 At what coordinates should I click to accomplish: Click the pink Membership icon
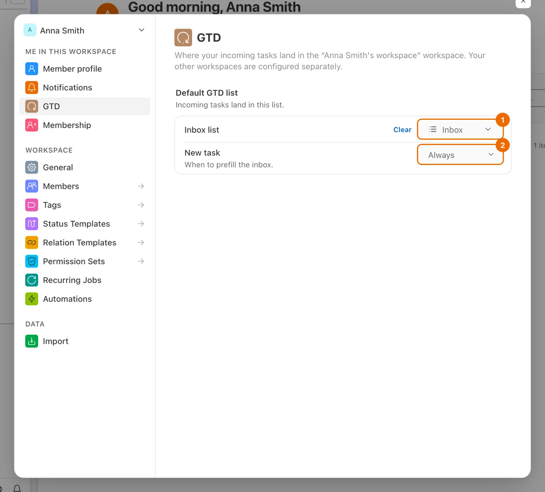[x=32, y=125]
